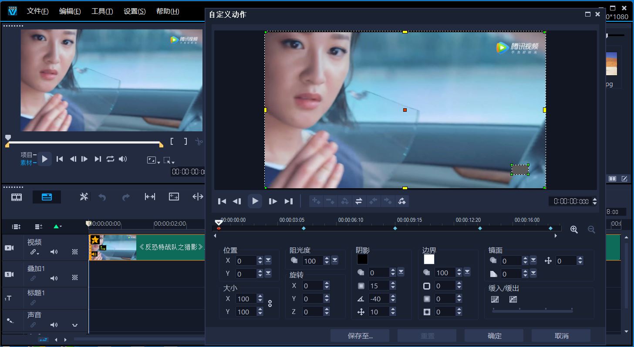Open the 阻光度 opacity slider dropdown
634x347 pixels.
click(335, 260)
